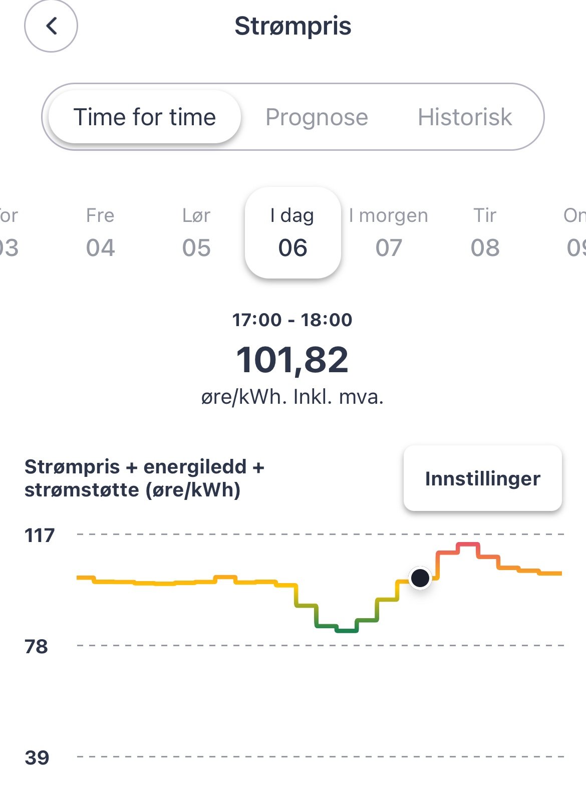
Task: Select Friday 04 in date strip
Action: 100,232
